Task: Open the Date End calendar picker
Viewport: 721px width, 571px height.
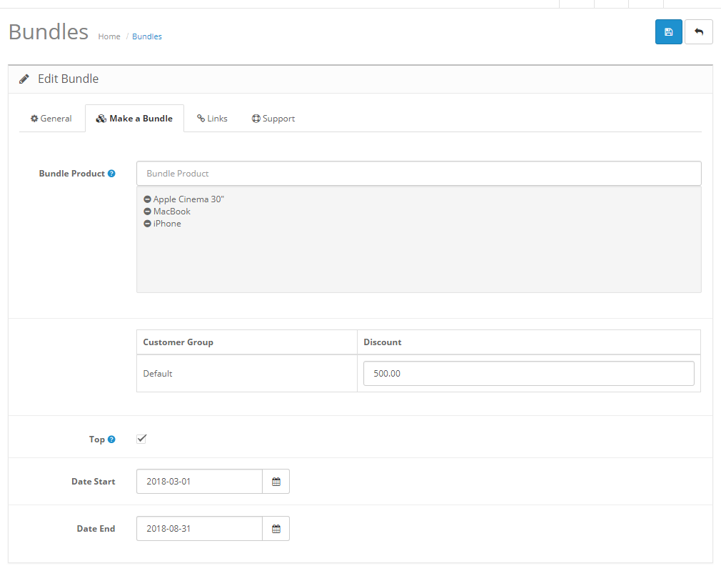Action: (x=276, y=529)
